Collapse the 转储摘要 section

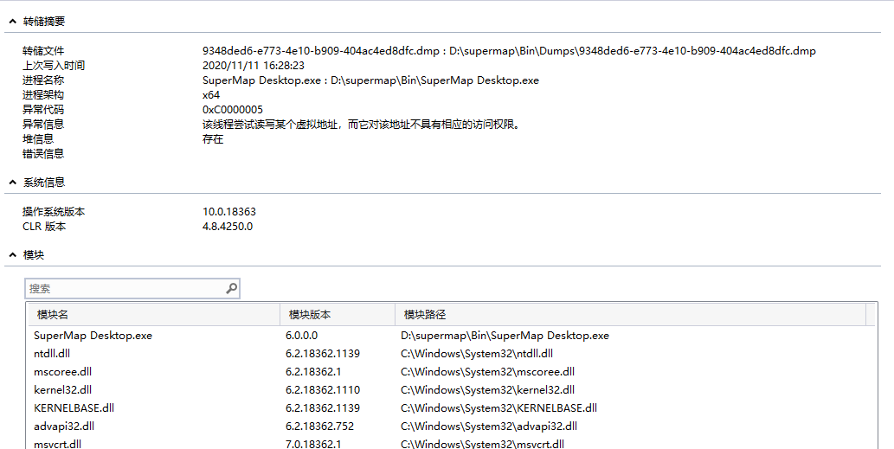point(12,22)
